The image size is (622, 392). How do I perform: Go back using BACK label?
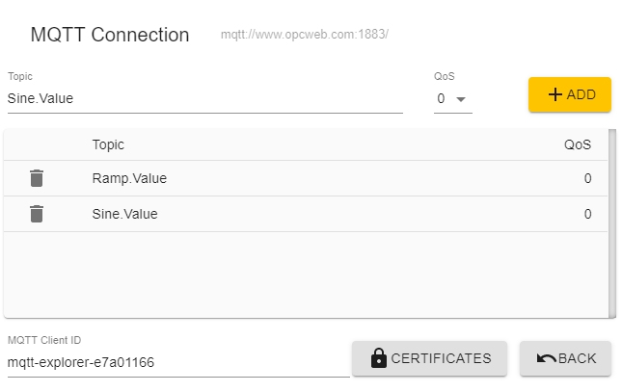tap(578, 358)
